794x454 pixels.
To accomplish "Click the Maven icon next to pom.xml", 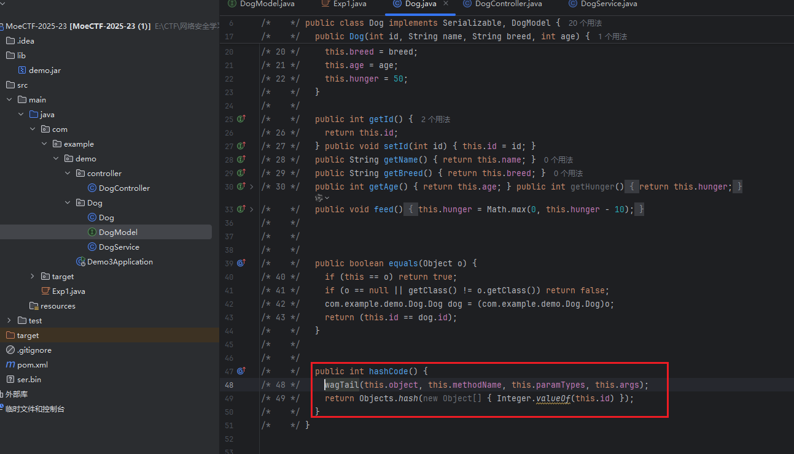I will pyautogui.click(x=10, y=365).
